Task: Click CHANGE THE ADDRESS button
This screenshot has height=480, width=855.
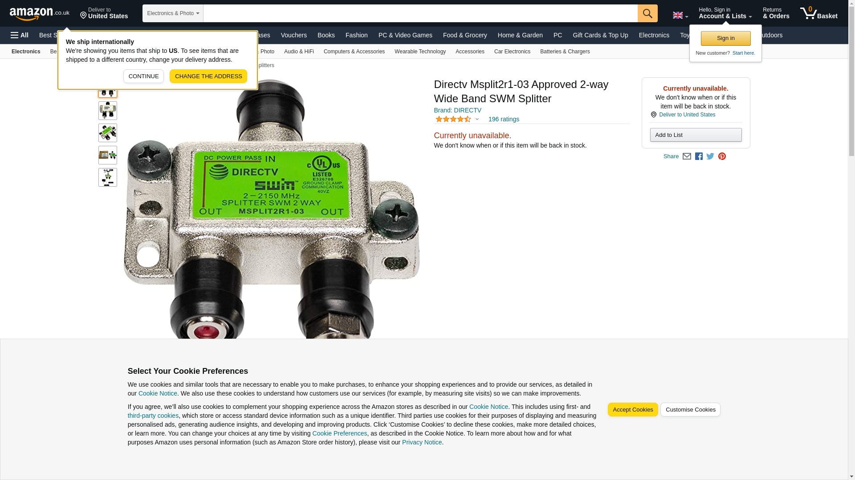Action: [x=208, y=76]
